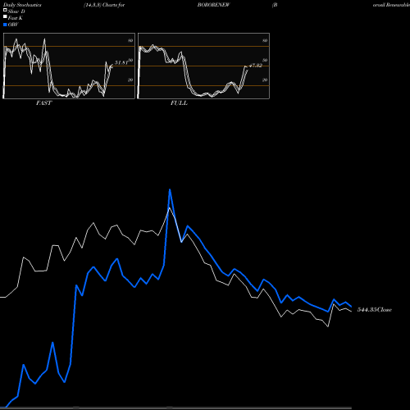Click the FAST chart label
410x410 pixels.
point(43,102)
